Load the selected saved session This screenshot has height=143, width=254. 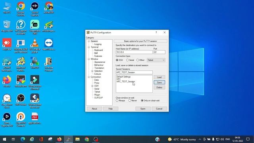[160, 77]
